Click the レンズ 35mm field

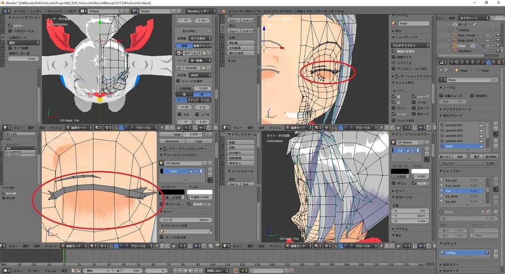pyautogui.click(x=186, y=220)
